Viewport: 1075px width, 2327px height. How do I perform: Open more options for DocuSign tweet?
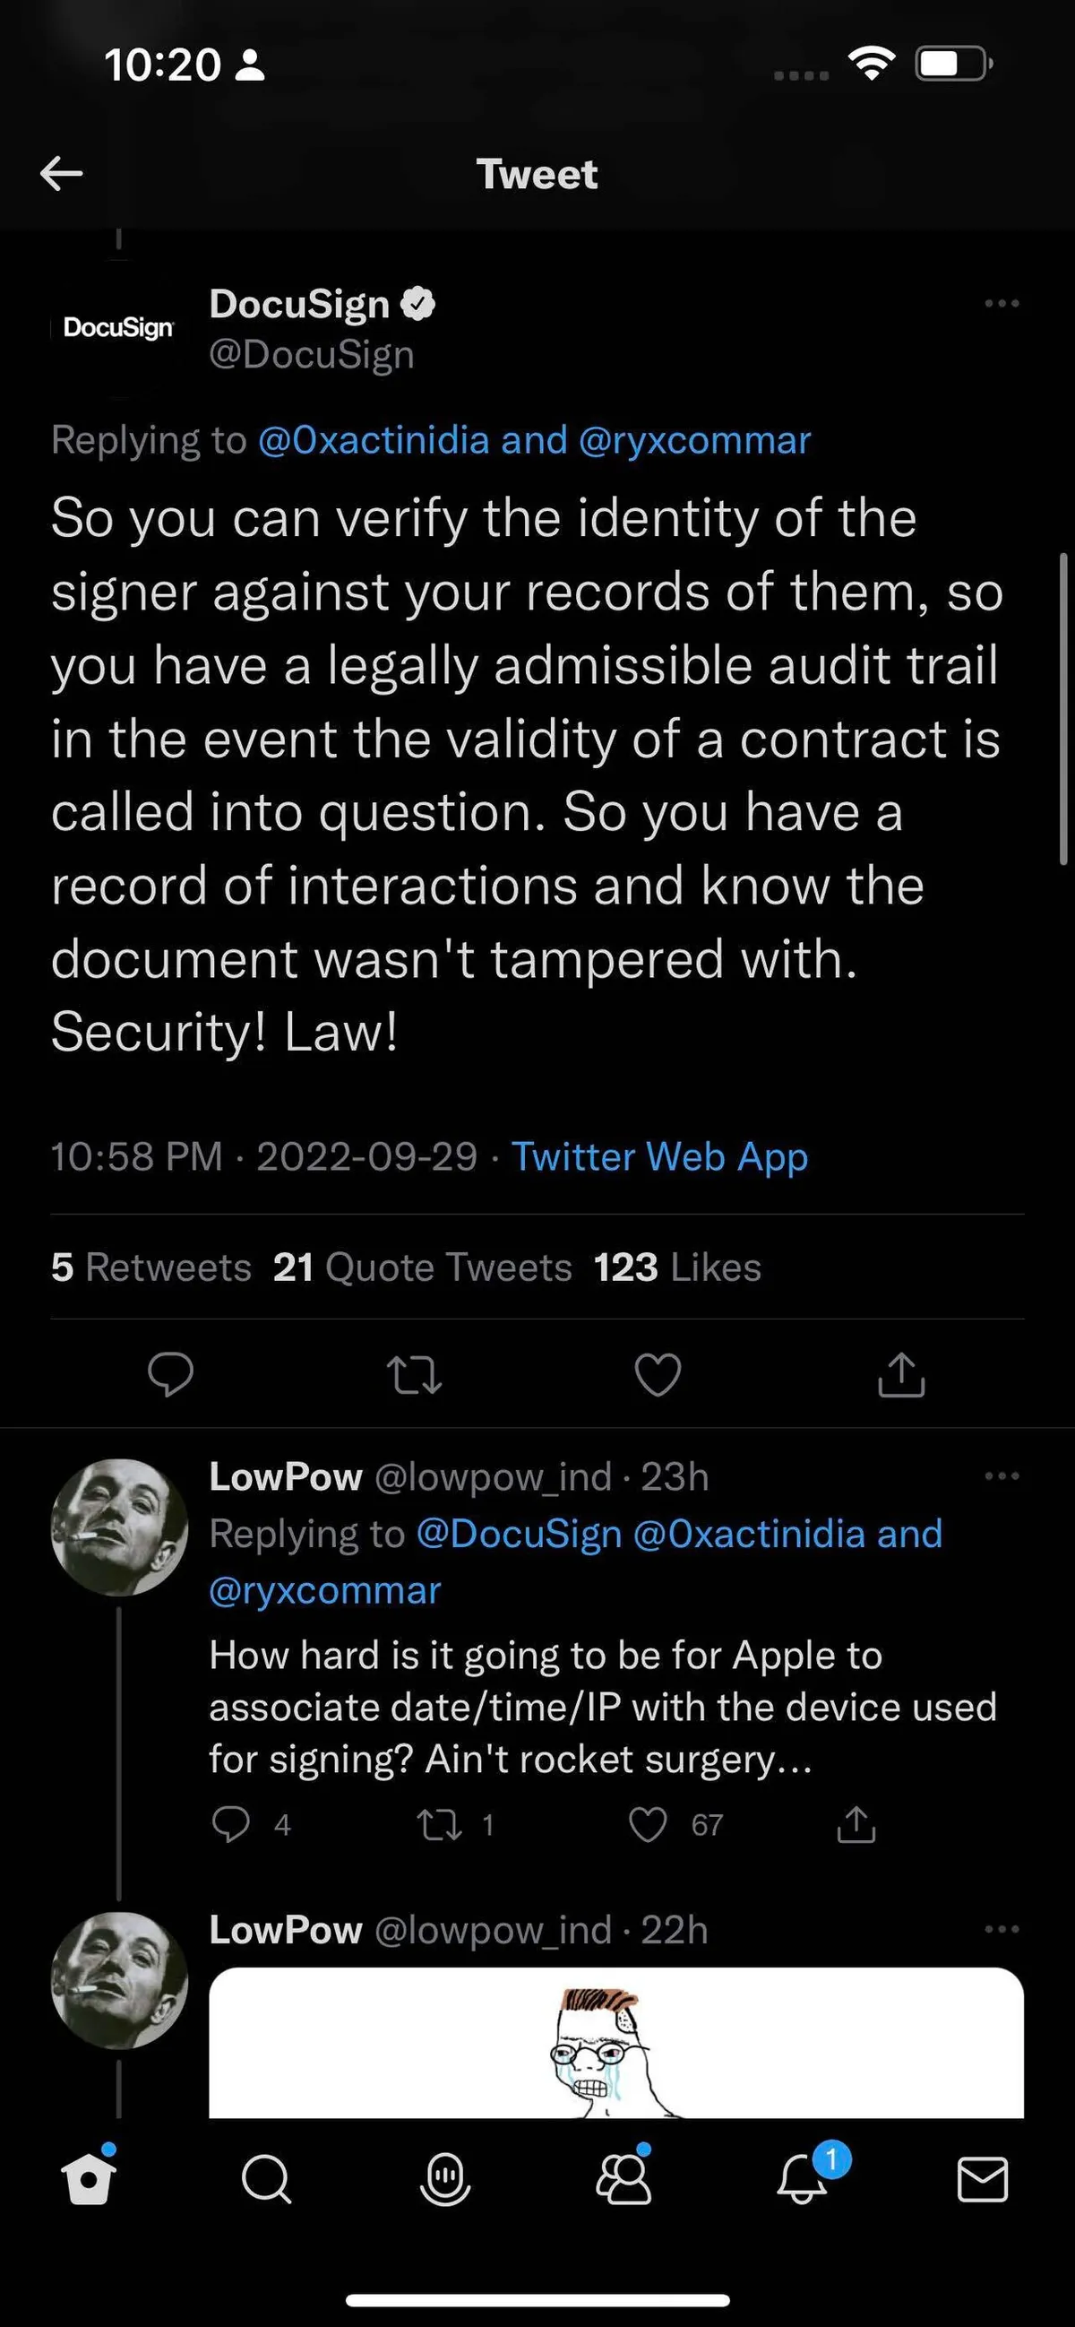click(1001, 304)
